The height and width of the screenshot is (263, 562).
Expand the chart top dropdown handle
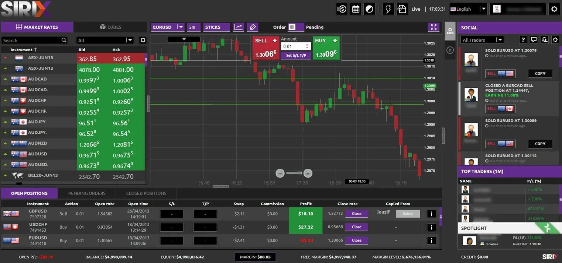[x=184, y=39]
